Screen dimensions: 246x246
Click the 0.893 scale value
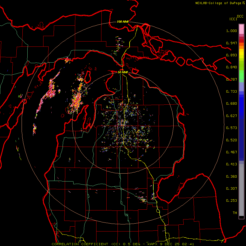coord(232,55)
